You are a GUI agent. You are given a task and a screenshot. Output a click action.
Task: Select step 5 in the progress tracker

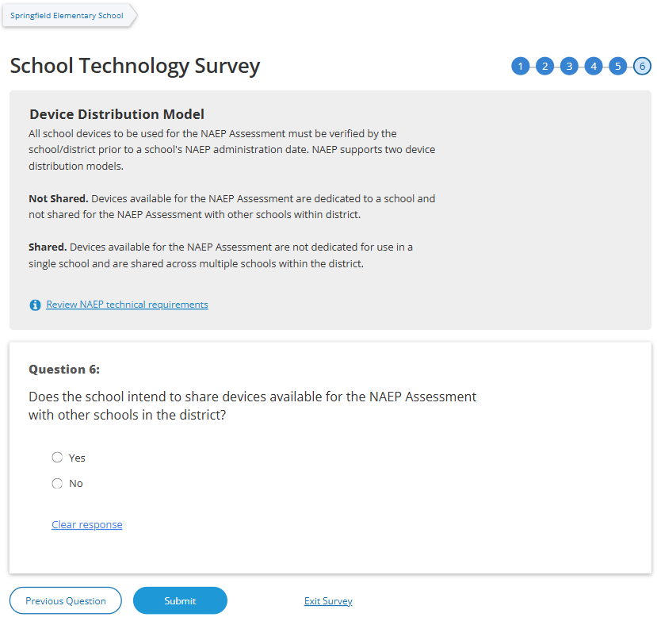click(618, 67)
